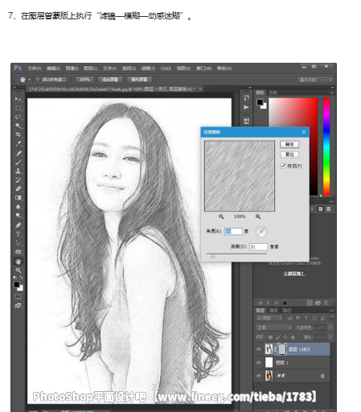Screen dimensions: 361x412
Task: Click Lock image pixels brush icon
Action: coord(278,337)
